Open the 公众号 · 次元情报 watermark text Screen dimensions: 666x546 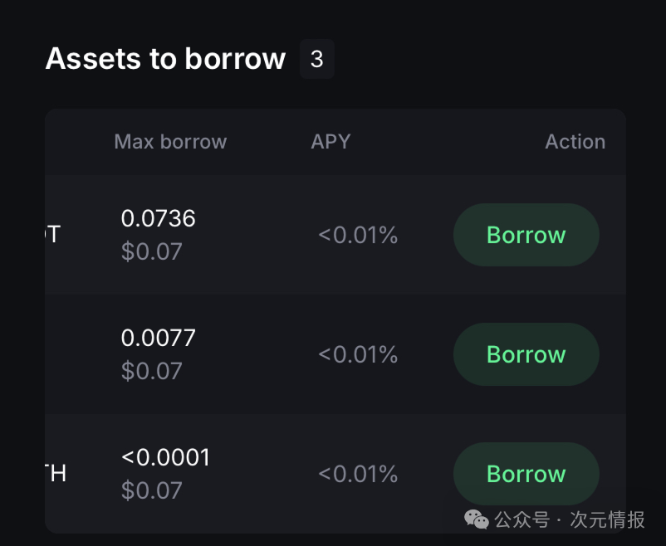tap(570, 520)
